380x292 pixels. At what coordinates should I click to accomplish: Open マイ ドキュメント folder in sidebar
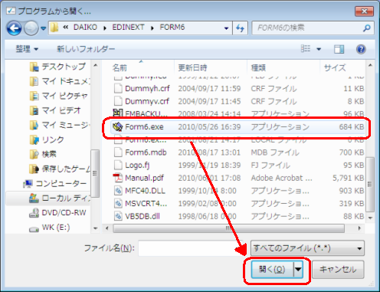60,81
